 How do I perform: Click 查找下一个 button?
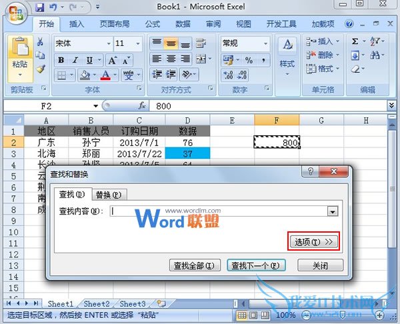point(256,265)
